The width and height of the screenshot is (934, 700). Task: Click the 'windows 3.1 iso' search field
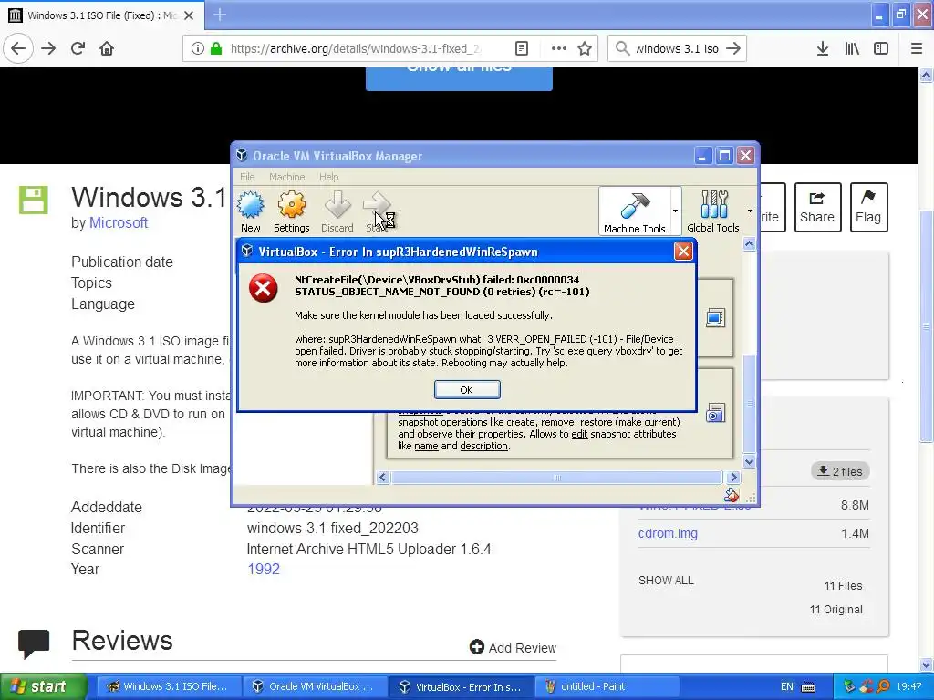tap(678, 48)
